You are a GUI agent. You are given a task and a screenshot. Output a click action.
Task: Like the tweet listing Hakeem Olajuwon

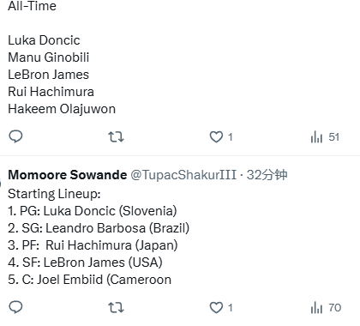pyautogui.click(x=216, y=137)
